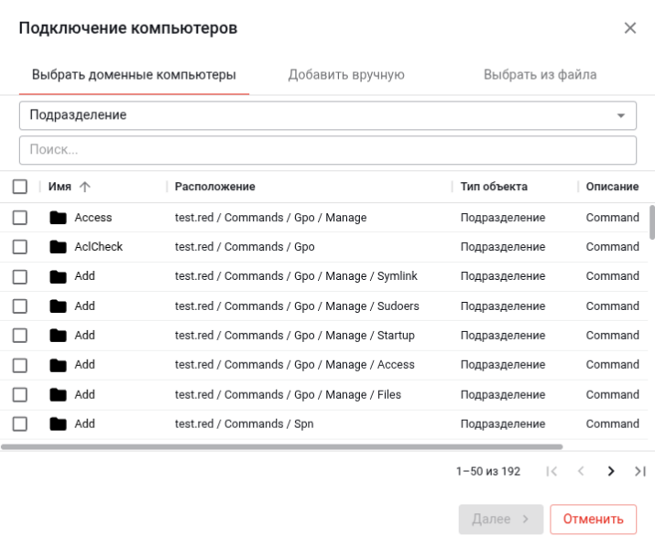This screenshot has height=547, width=655.
Task: Click the Далее button
Action: click(x=500, y=519)
